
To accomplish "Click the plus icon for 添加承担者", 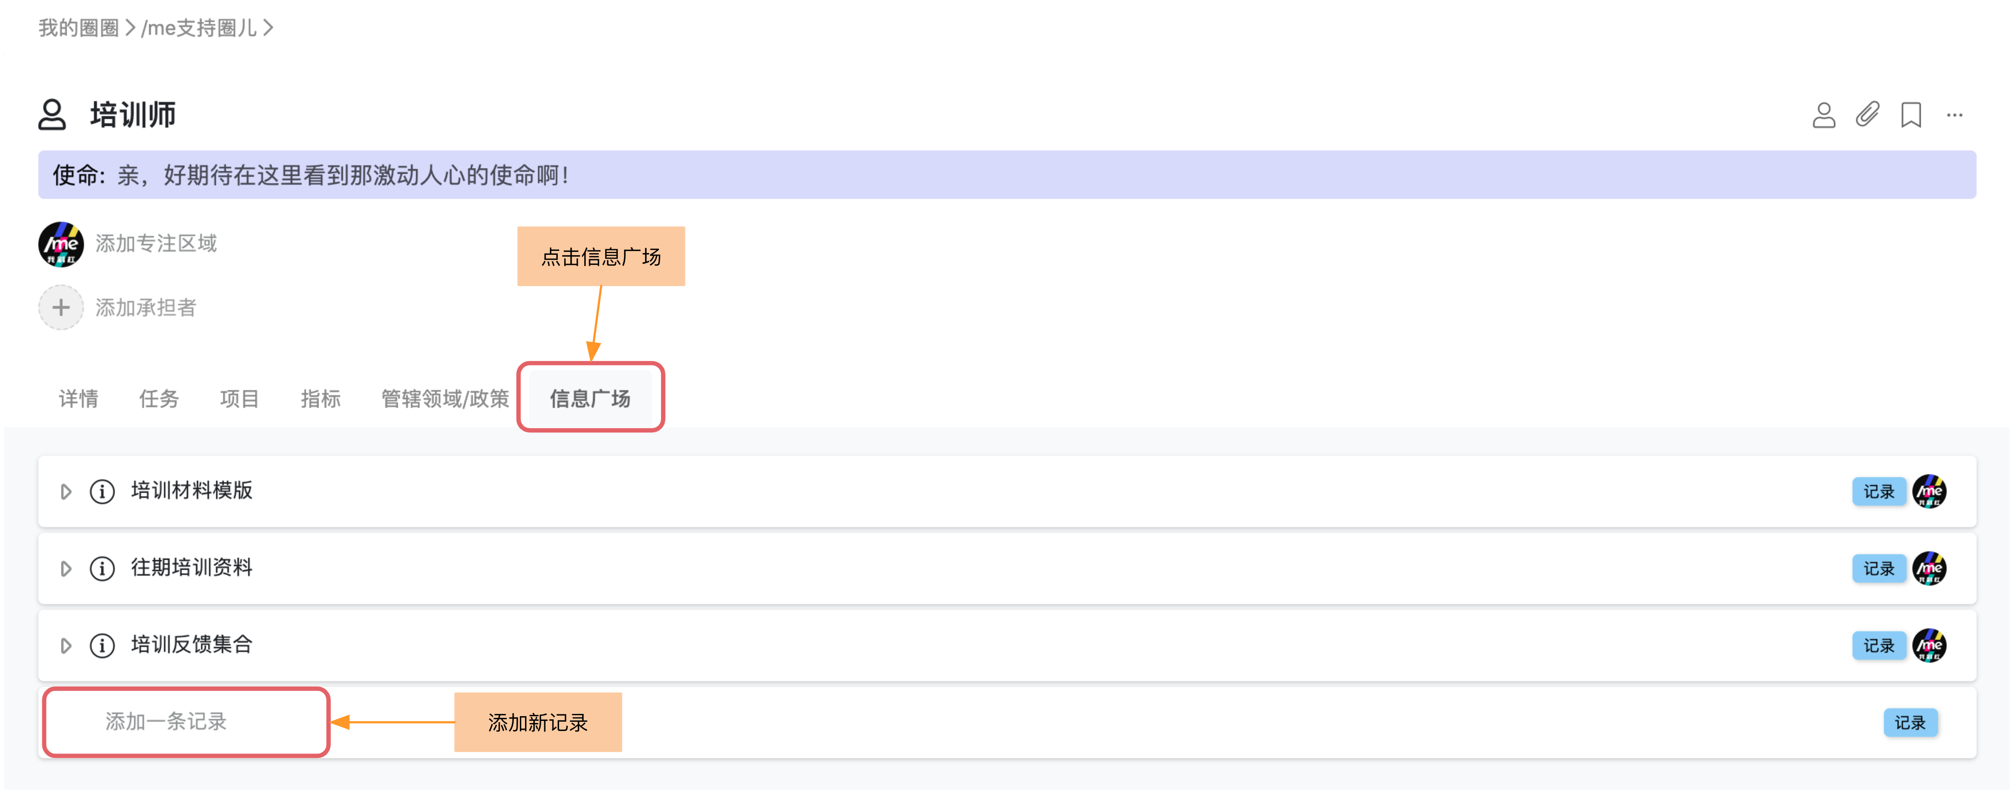I will coord(61,307).
